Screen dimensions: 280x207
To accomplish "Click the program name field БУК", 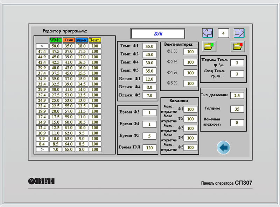I will (x=157, y=34).
